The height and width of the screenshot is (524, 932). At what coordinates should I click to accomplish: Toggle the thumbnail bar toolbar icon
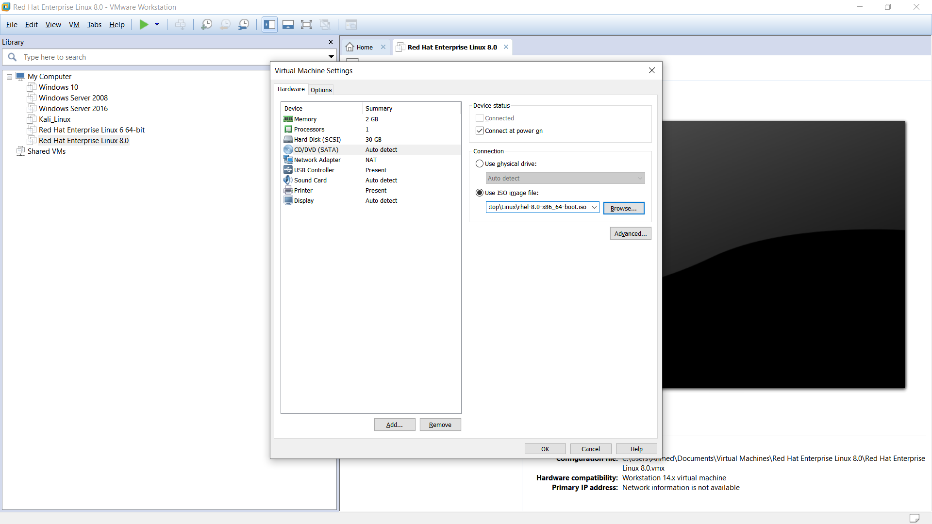(288, 25)
